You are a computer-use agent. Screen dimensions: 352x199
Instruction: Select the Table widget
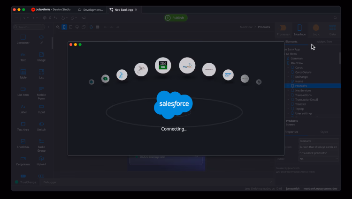tap(23, 74)
